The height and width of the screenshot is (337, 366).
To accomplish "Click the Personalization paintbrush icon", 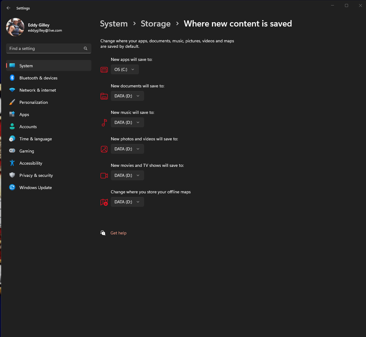I will (x=12, y=102).
